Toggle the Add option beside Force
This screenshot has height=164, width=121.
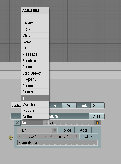[x=83, y=130]
